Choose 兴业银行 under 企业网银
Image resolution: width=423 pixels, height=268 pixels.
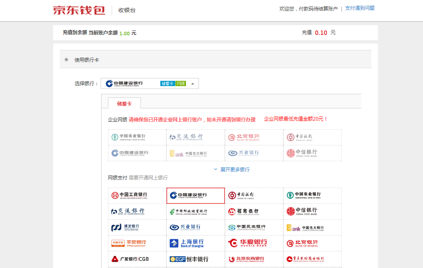pyautogui.click(x=254, y=153)
